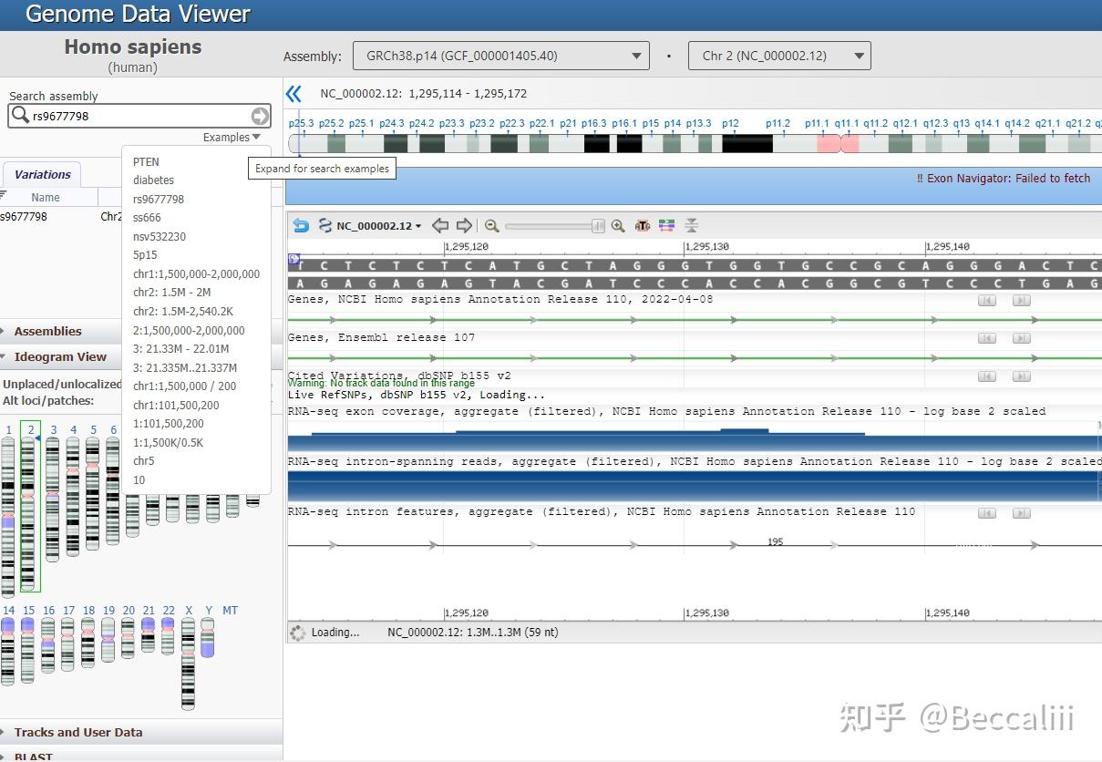Choose the diabetes search example
Image resolution: width=1102 pixels, height=762 pixels.
153,180
